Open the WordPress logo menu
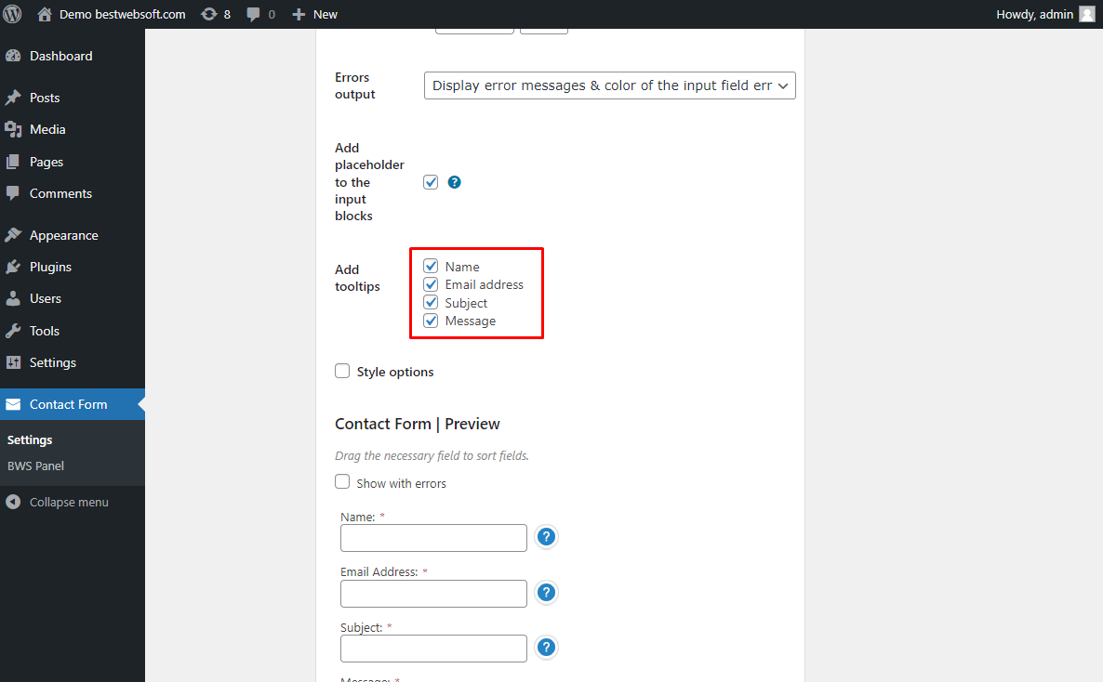The image size is (1103, 682). [13, 14]
